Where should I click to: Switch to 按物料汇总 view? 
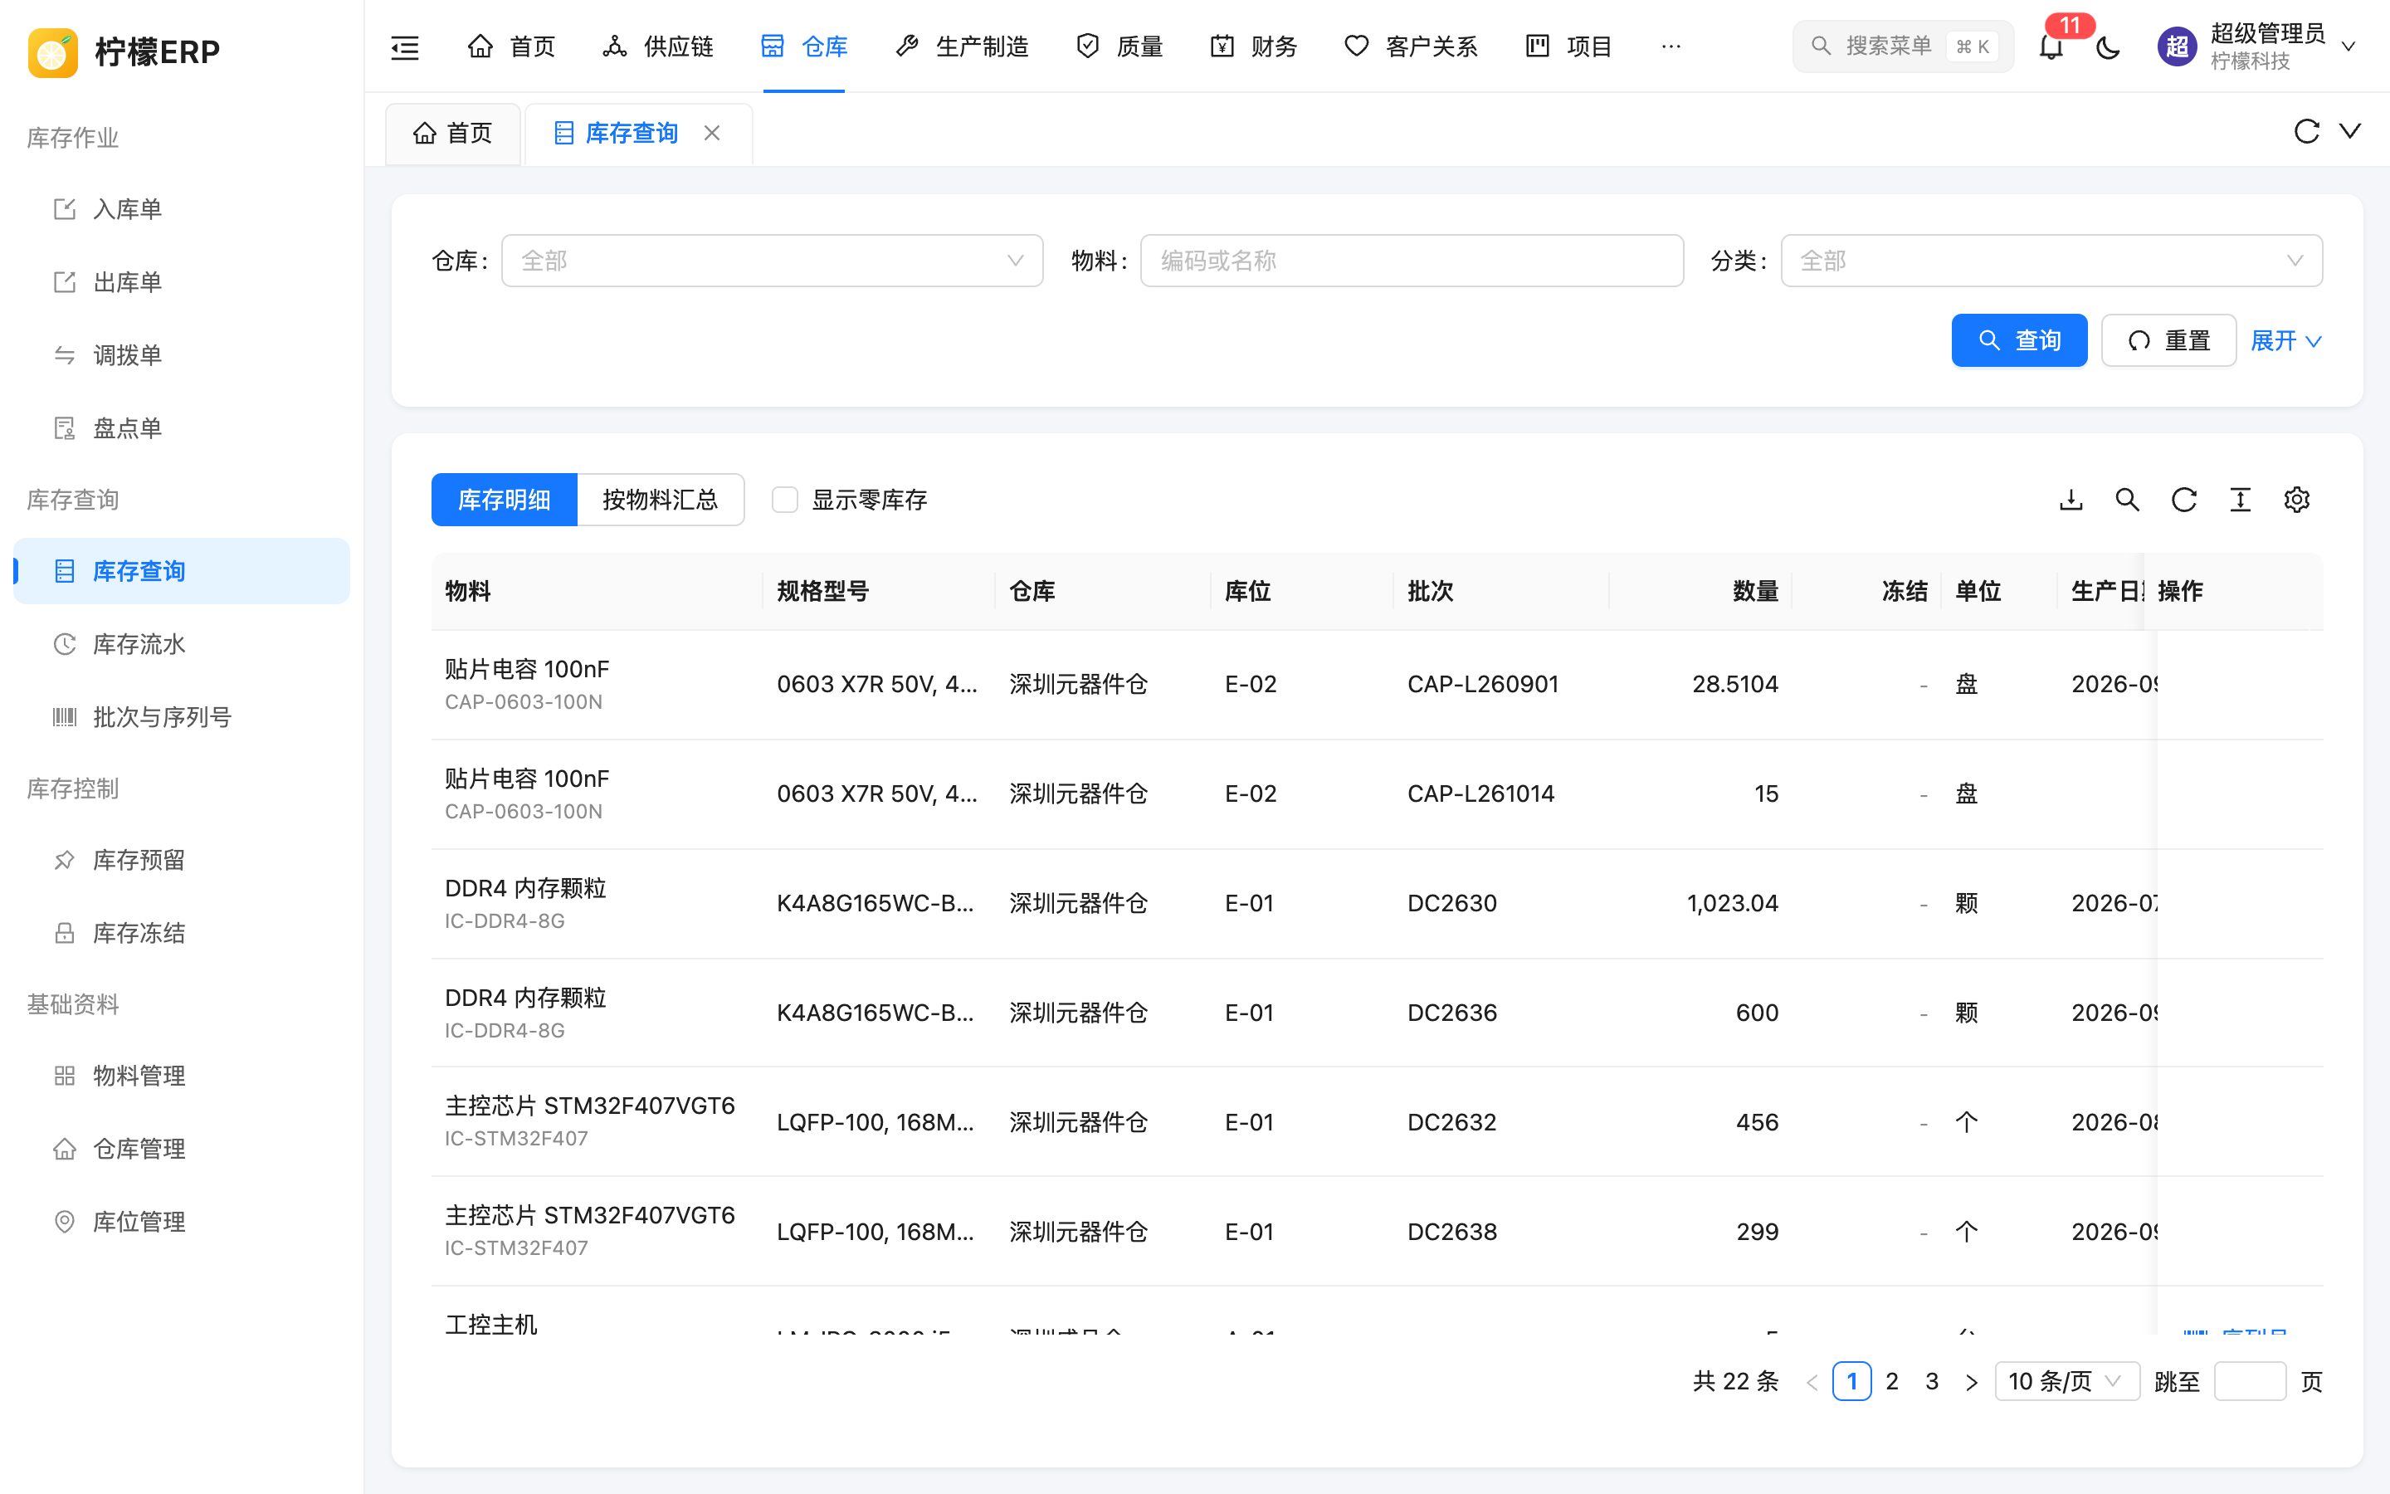pos(660,500)
